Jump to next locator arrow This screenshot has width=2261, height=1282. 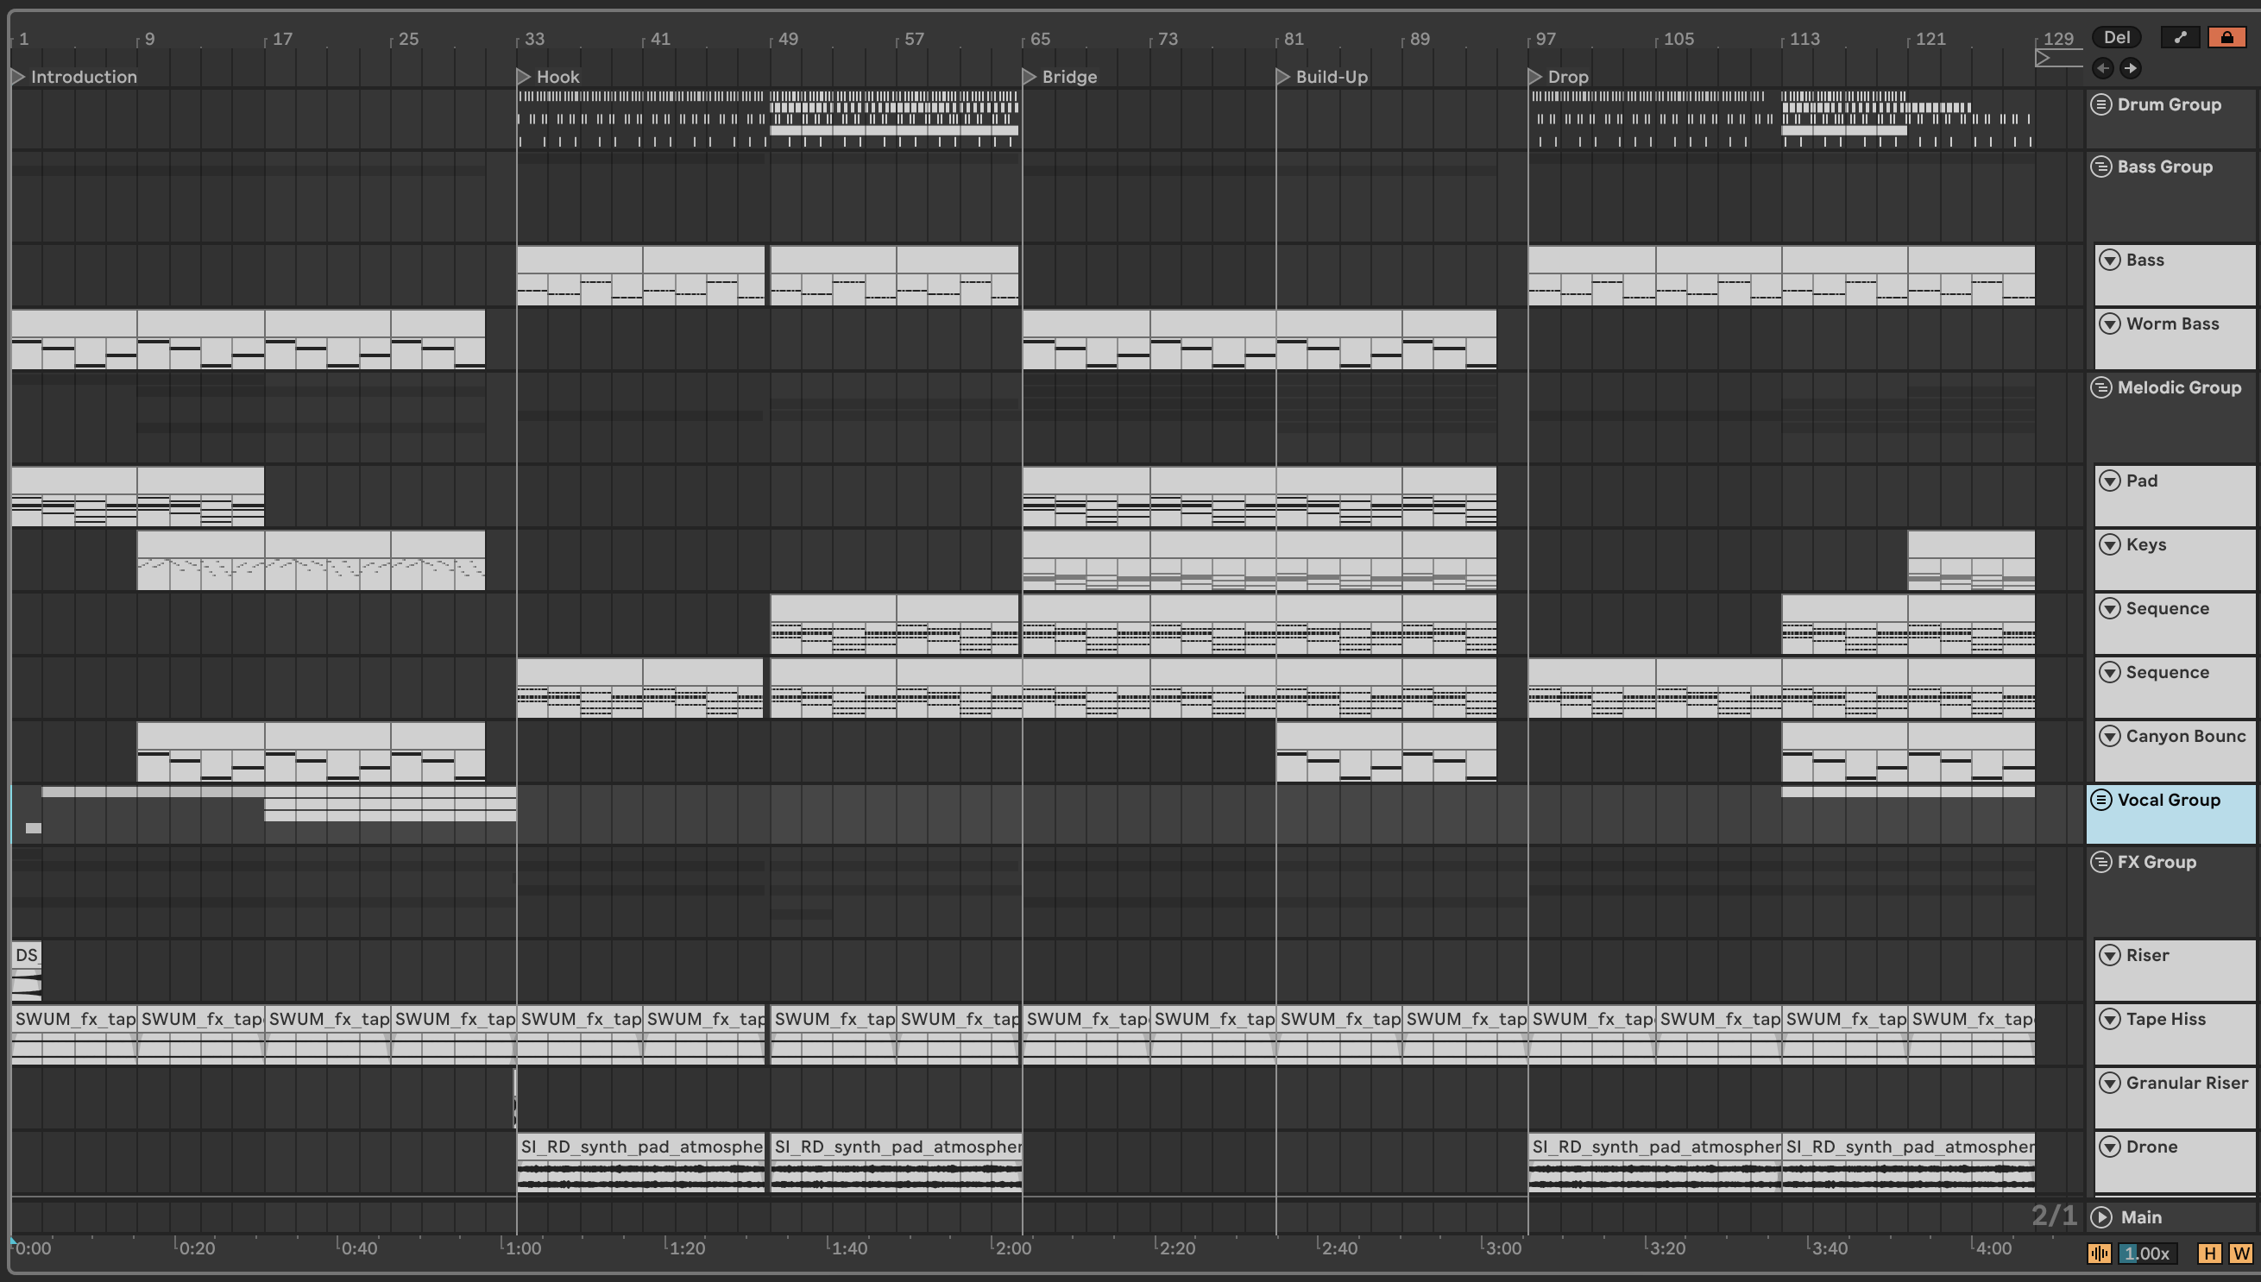pyautogui.click(x=2130, y=68)
